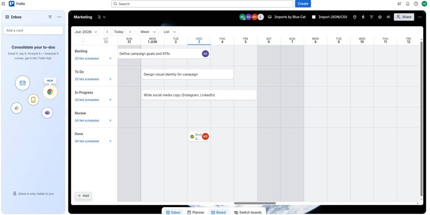Open the Automation lightning icon
Screen dimensions: 430x215
363,17
